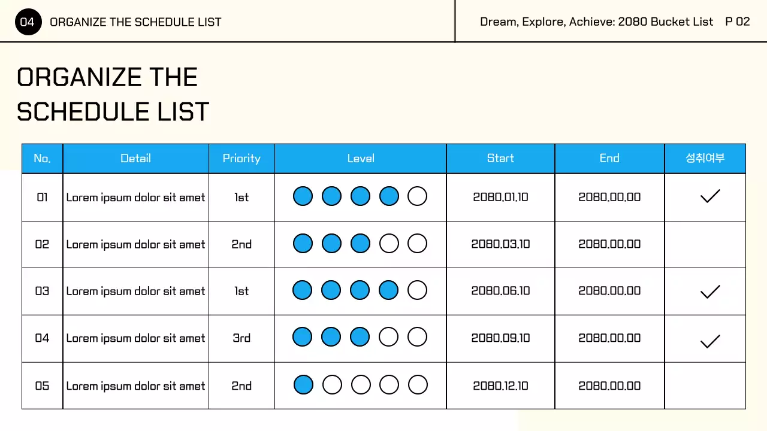
Task: Open the Level column header
Action: [x=361, y=159]
